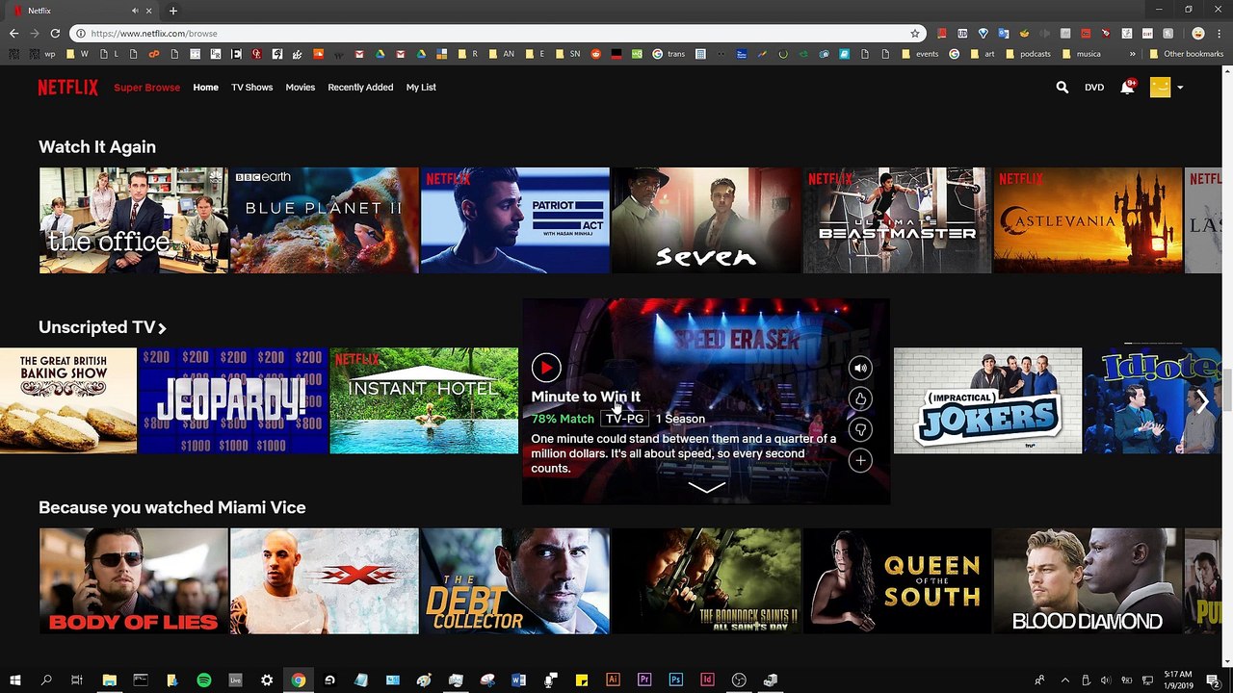This screenshot has height=693, width=1233.
Task: Open the notifications bell
Action: pos(1127,88)
